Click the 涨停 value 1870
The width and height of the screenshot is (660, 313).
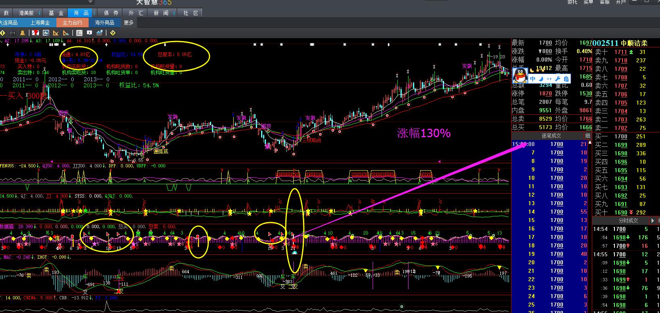546,93
